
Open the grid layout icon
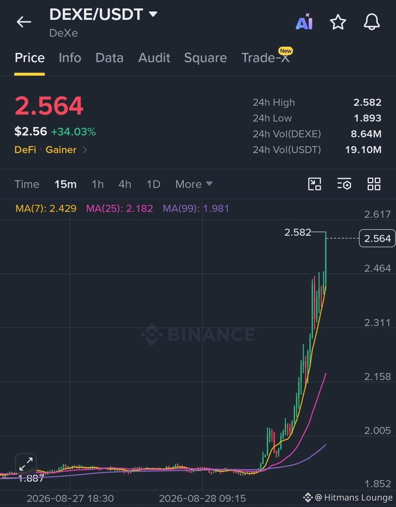tap(374, 184)
